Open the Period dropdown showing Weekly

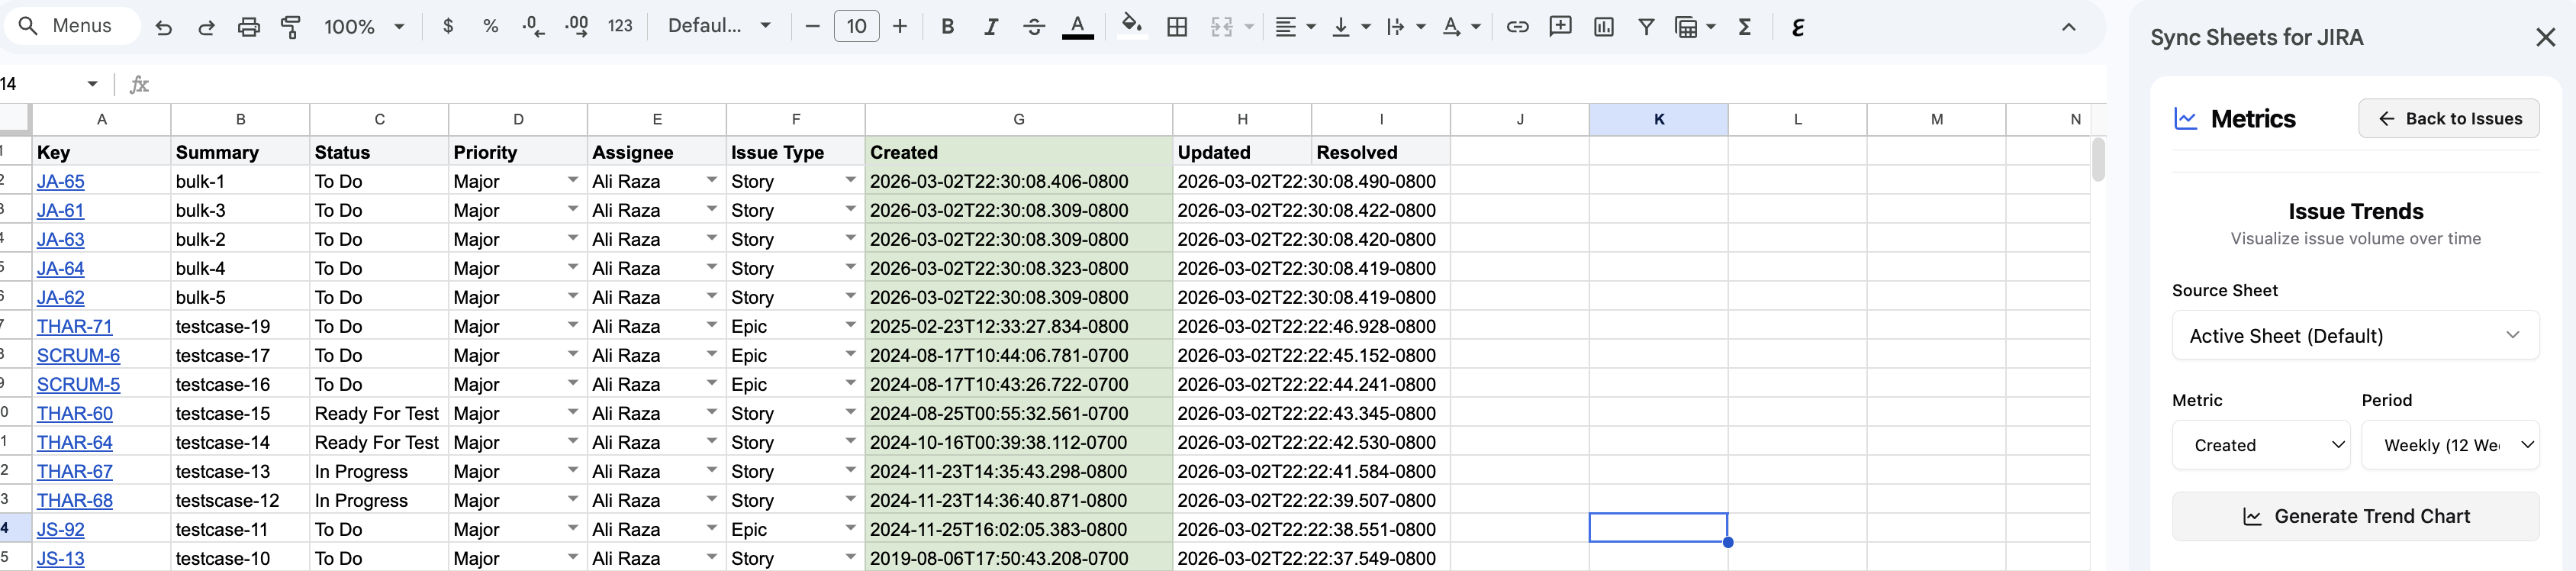2450,445
